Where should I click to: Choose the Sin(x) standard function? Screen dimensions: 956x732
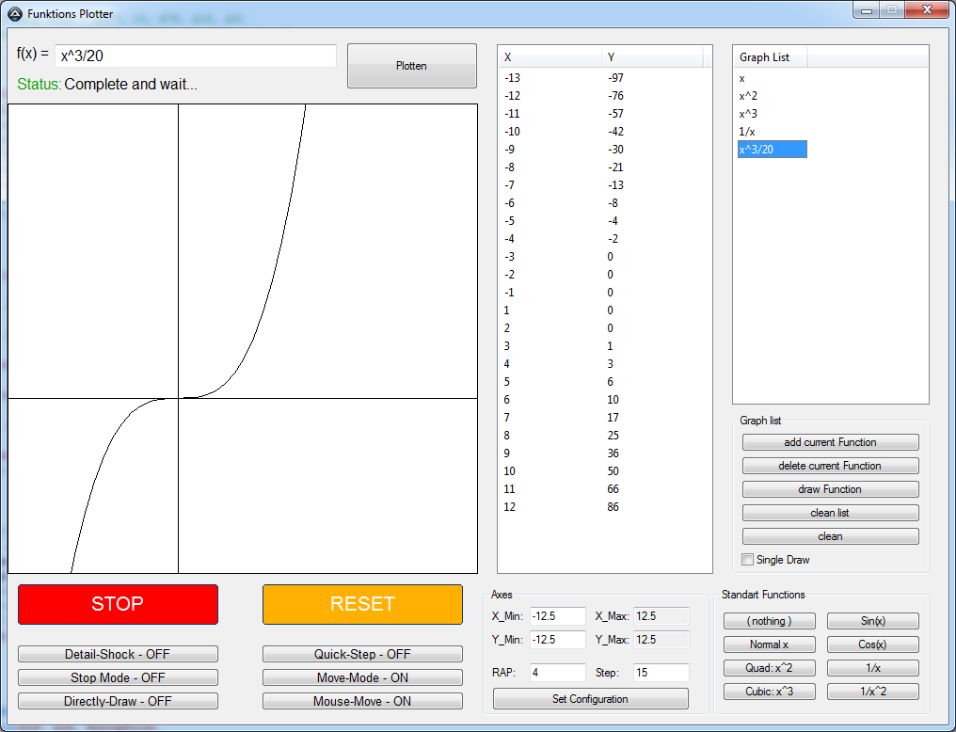[872, 621]
